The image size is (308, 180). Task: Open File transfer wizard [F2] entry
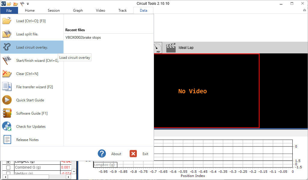32,87
